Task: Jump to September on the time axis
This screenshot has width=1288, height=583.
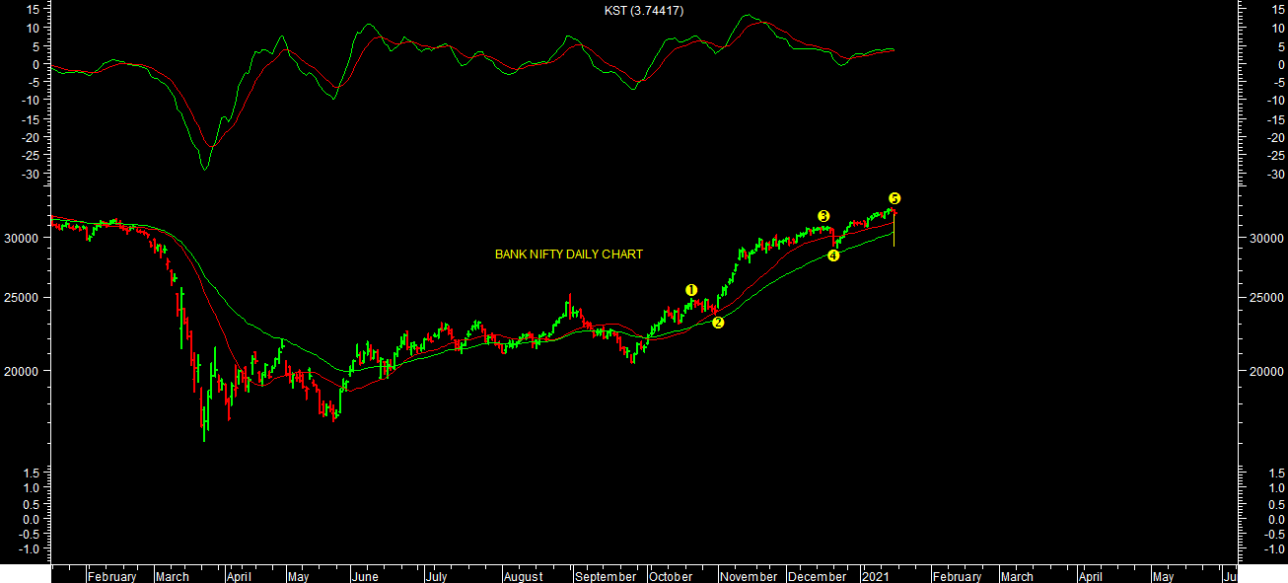Action: coord(605,577)
